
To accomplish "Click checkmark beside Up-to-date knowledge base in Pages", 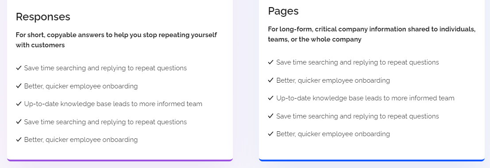I will point(271,98).
